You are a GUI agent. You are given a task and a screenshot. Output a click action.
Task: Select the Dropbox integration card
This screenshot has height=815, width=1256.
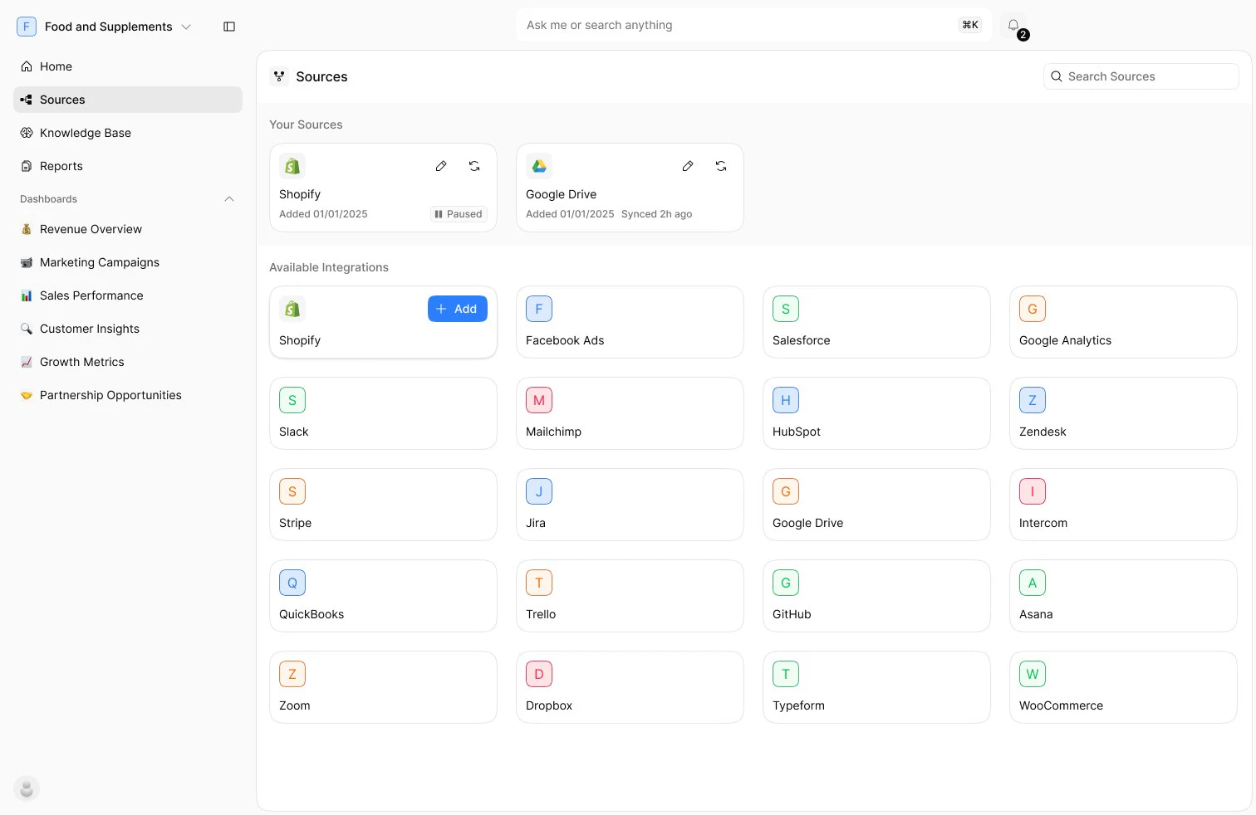[x=630, y=687]
